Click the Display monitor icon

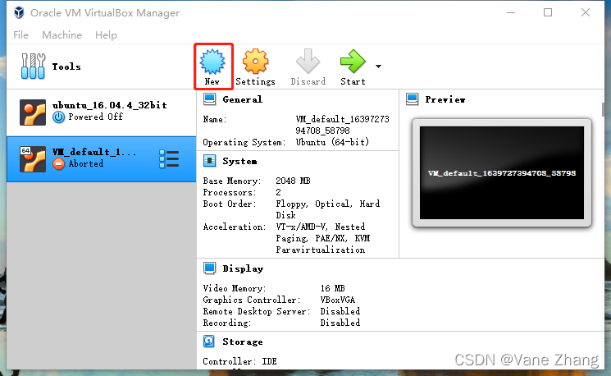[210, 268]
